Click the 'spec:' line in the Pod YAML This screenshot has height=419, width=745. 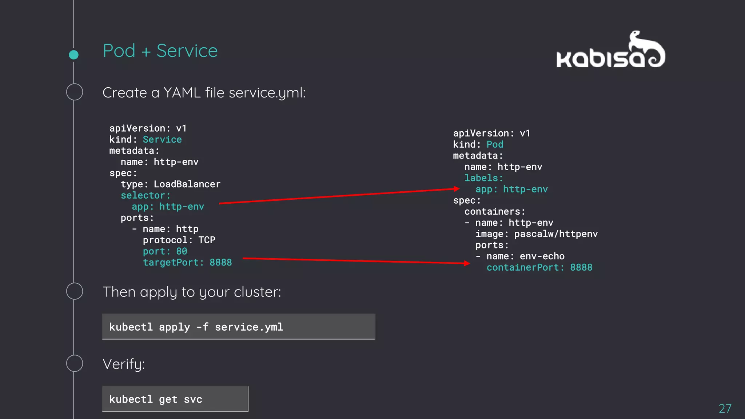pos(467,200)
